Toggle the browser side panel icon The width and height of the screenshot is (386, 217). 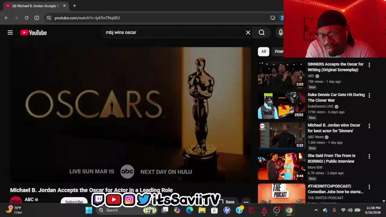[37, 18]
